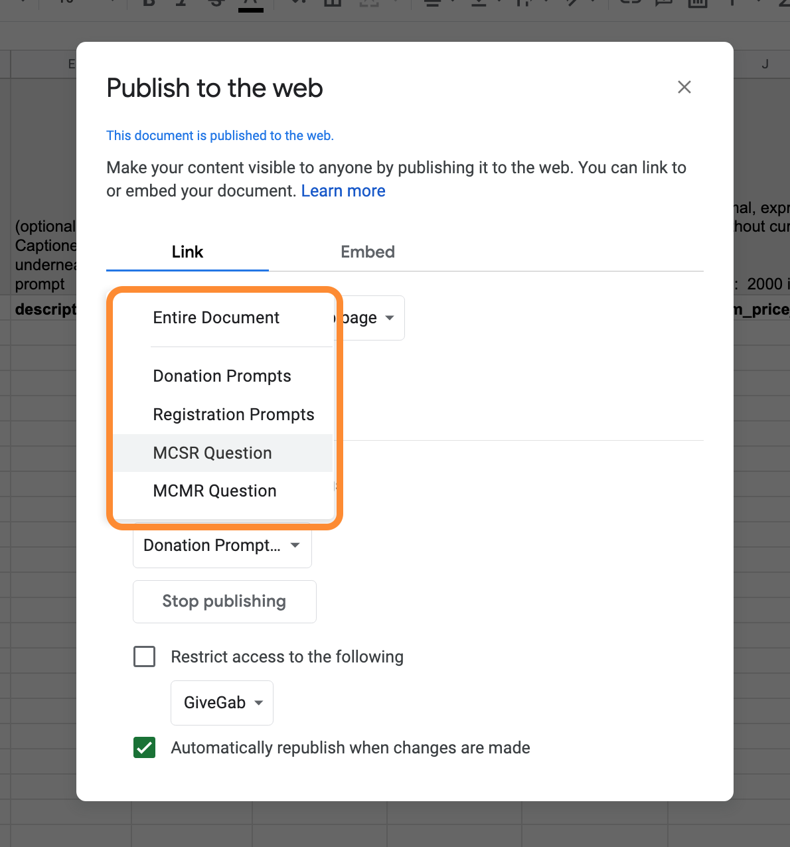Open the text color picker in the toolbar
The image size is (790, 847).
(251, 4)
